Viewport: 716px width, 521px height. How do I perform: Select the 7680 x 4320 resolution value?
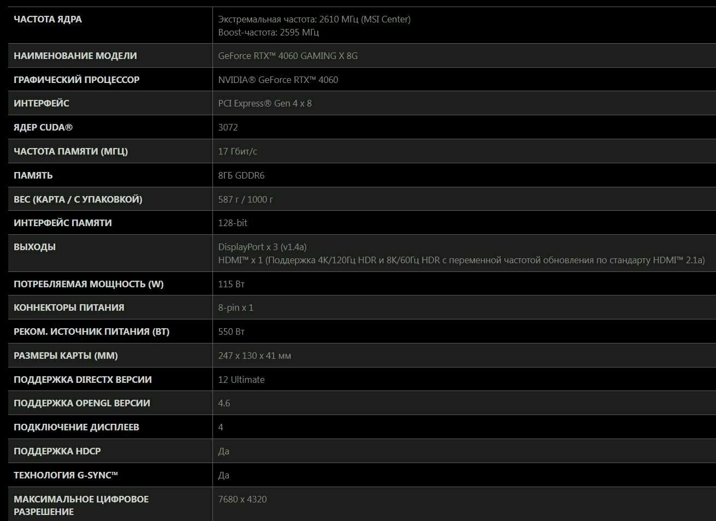242,499
